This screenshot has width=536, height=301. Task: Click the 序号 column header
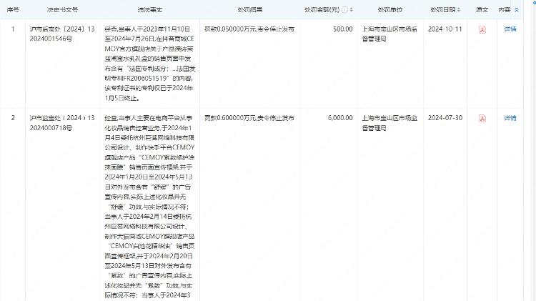point(12,11)
